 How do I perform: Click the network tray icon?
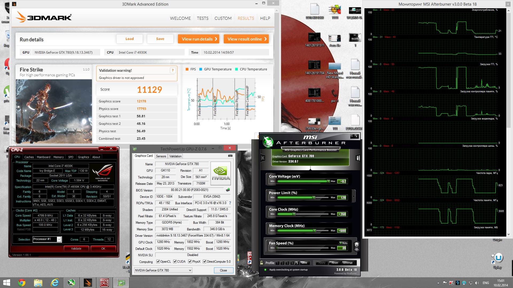[x=471, y=283]
